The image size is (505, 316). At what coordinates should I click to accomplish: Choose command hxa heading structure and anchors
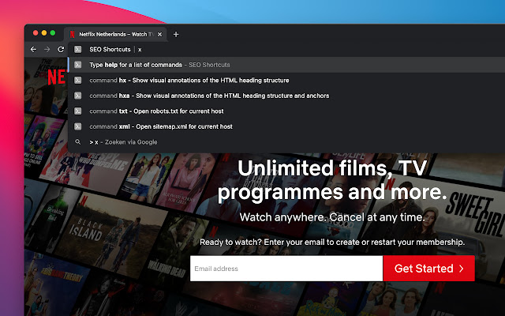coord(286,96)
